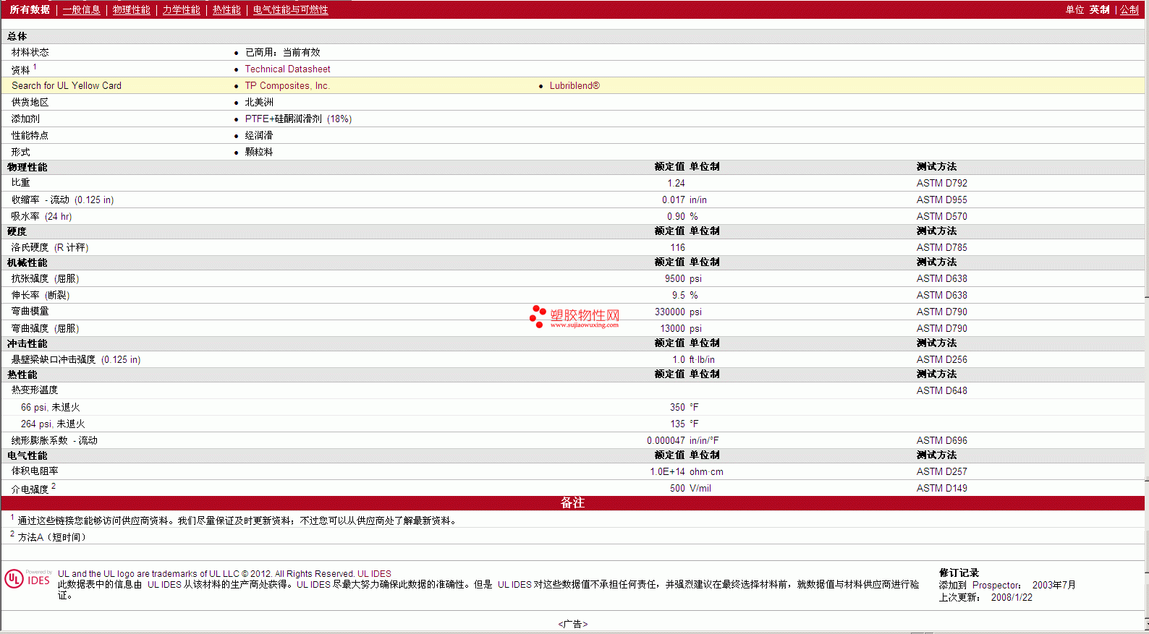Select the 材料状态 row label
The width and height of the screenshot is (1149, 634).
pos(30,52)
